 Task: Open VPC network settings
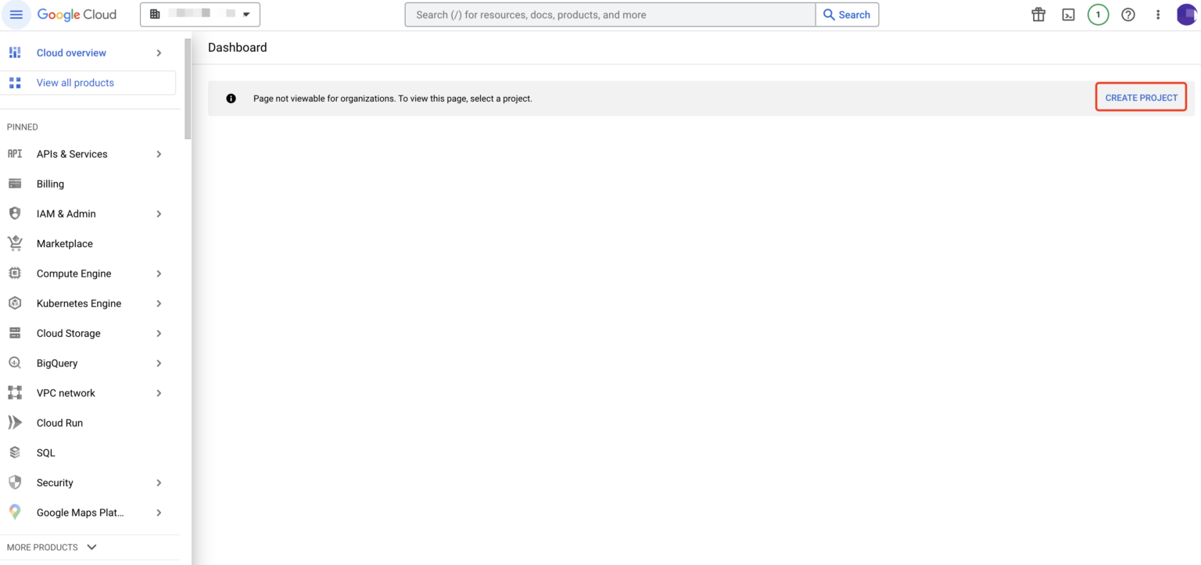pyautogui.click(x=66, y=392)
